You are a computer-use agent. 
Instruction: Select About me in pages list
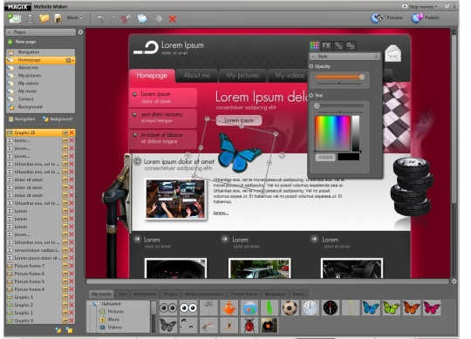(x=40, y=68)
